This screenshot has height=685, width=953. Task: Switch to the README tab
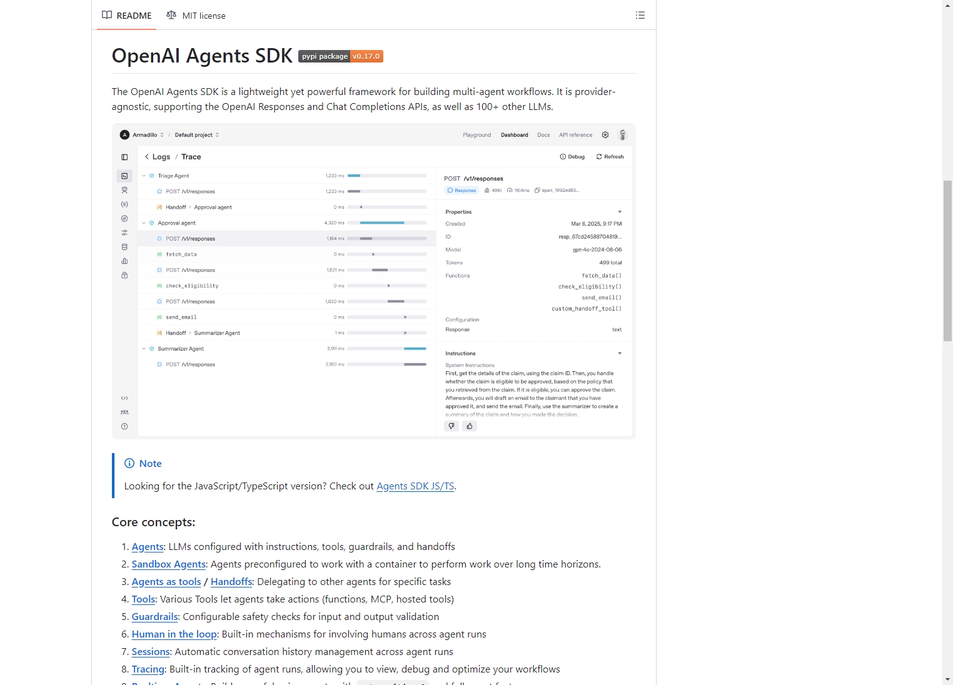point(127,15)
